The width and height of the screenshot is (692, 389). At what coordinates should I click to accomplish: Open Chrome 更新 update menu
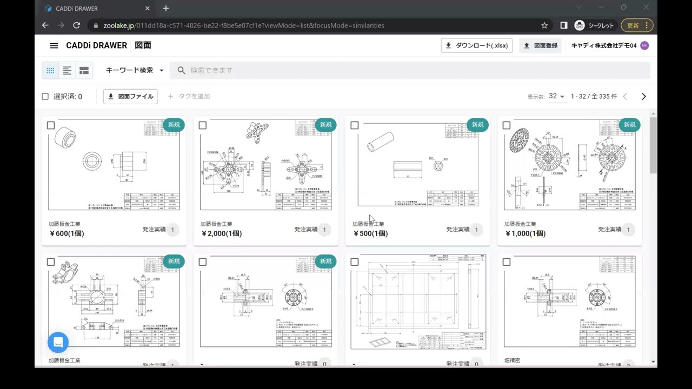(637, 25)
